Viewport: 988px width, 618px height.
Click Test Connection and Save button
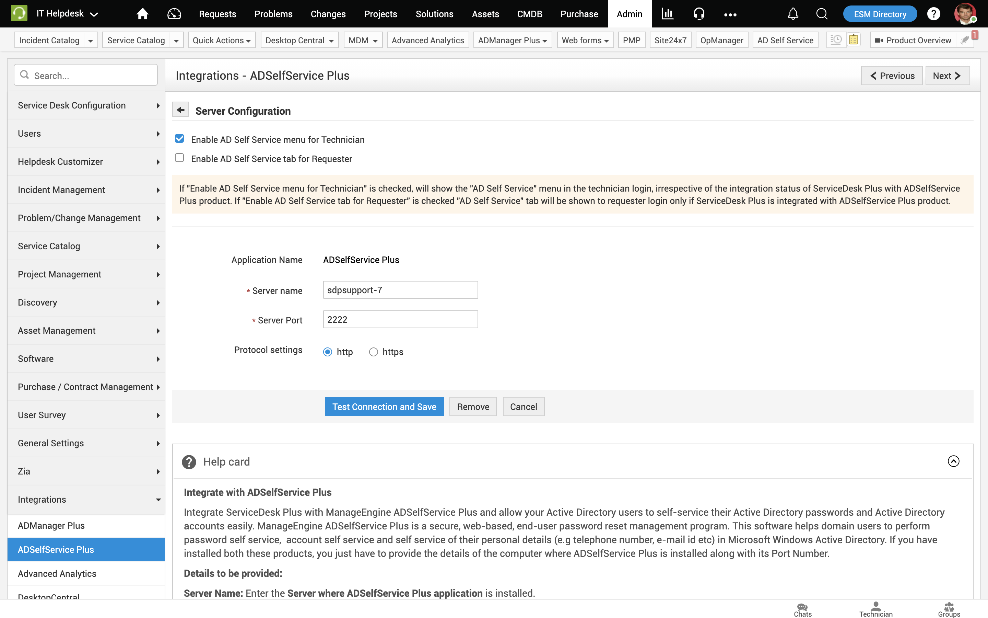tap(384, 407)
